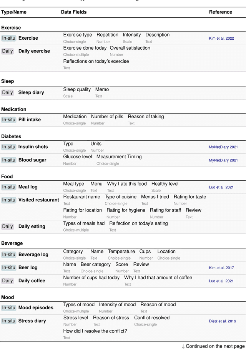
Task: Click the Beverage section heading
Action: [x=12, y=243]
